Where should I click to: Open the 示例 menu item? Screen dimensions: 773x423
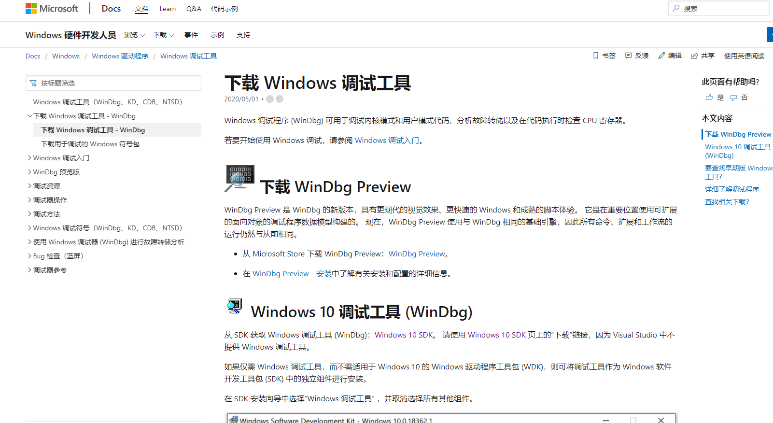(x=217, y=35)
